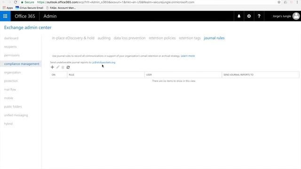Click jc@stickywickets.org undeliverable reports address

103,62
